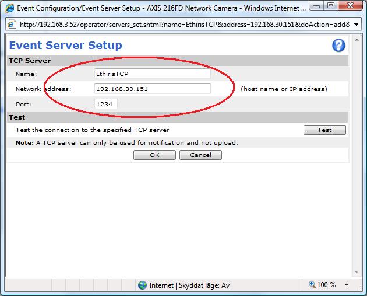Click the Internet zone globe icon
Image resolution: width=367 pixels, height=296 pixels.
pyautogui.click(x=142, y=285)
